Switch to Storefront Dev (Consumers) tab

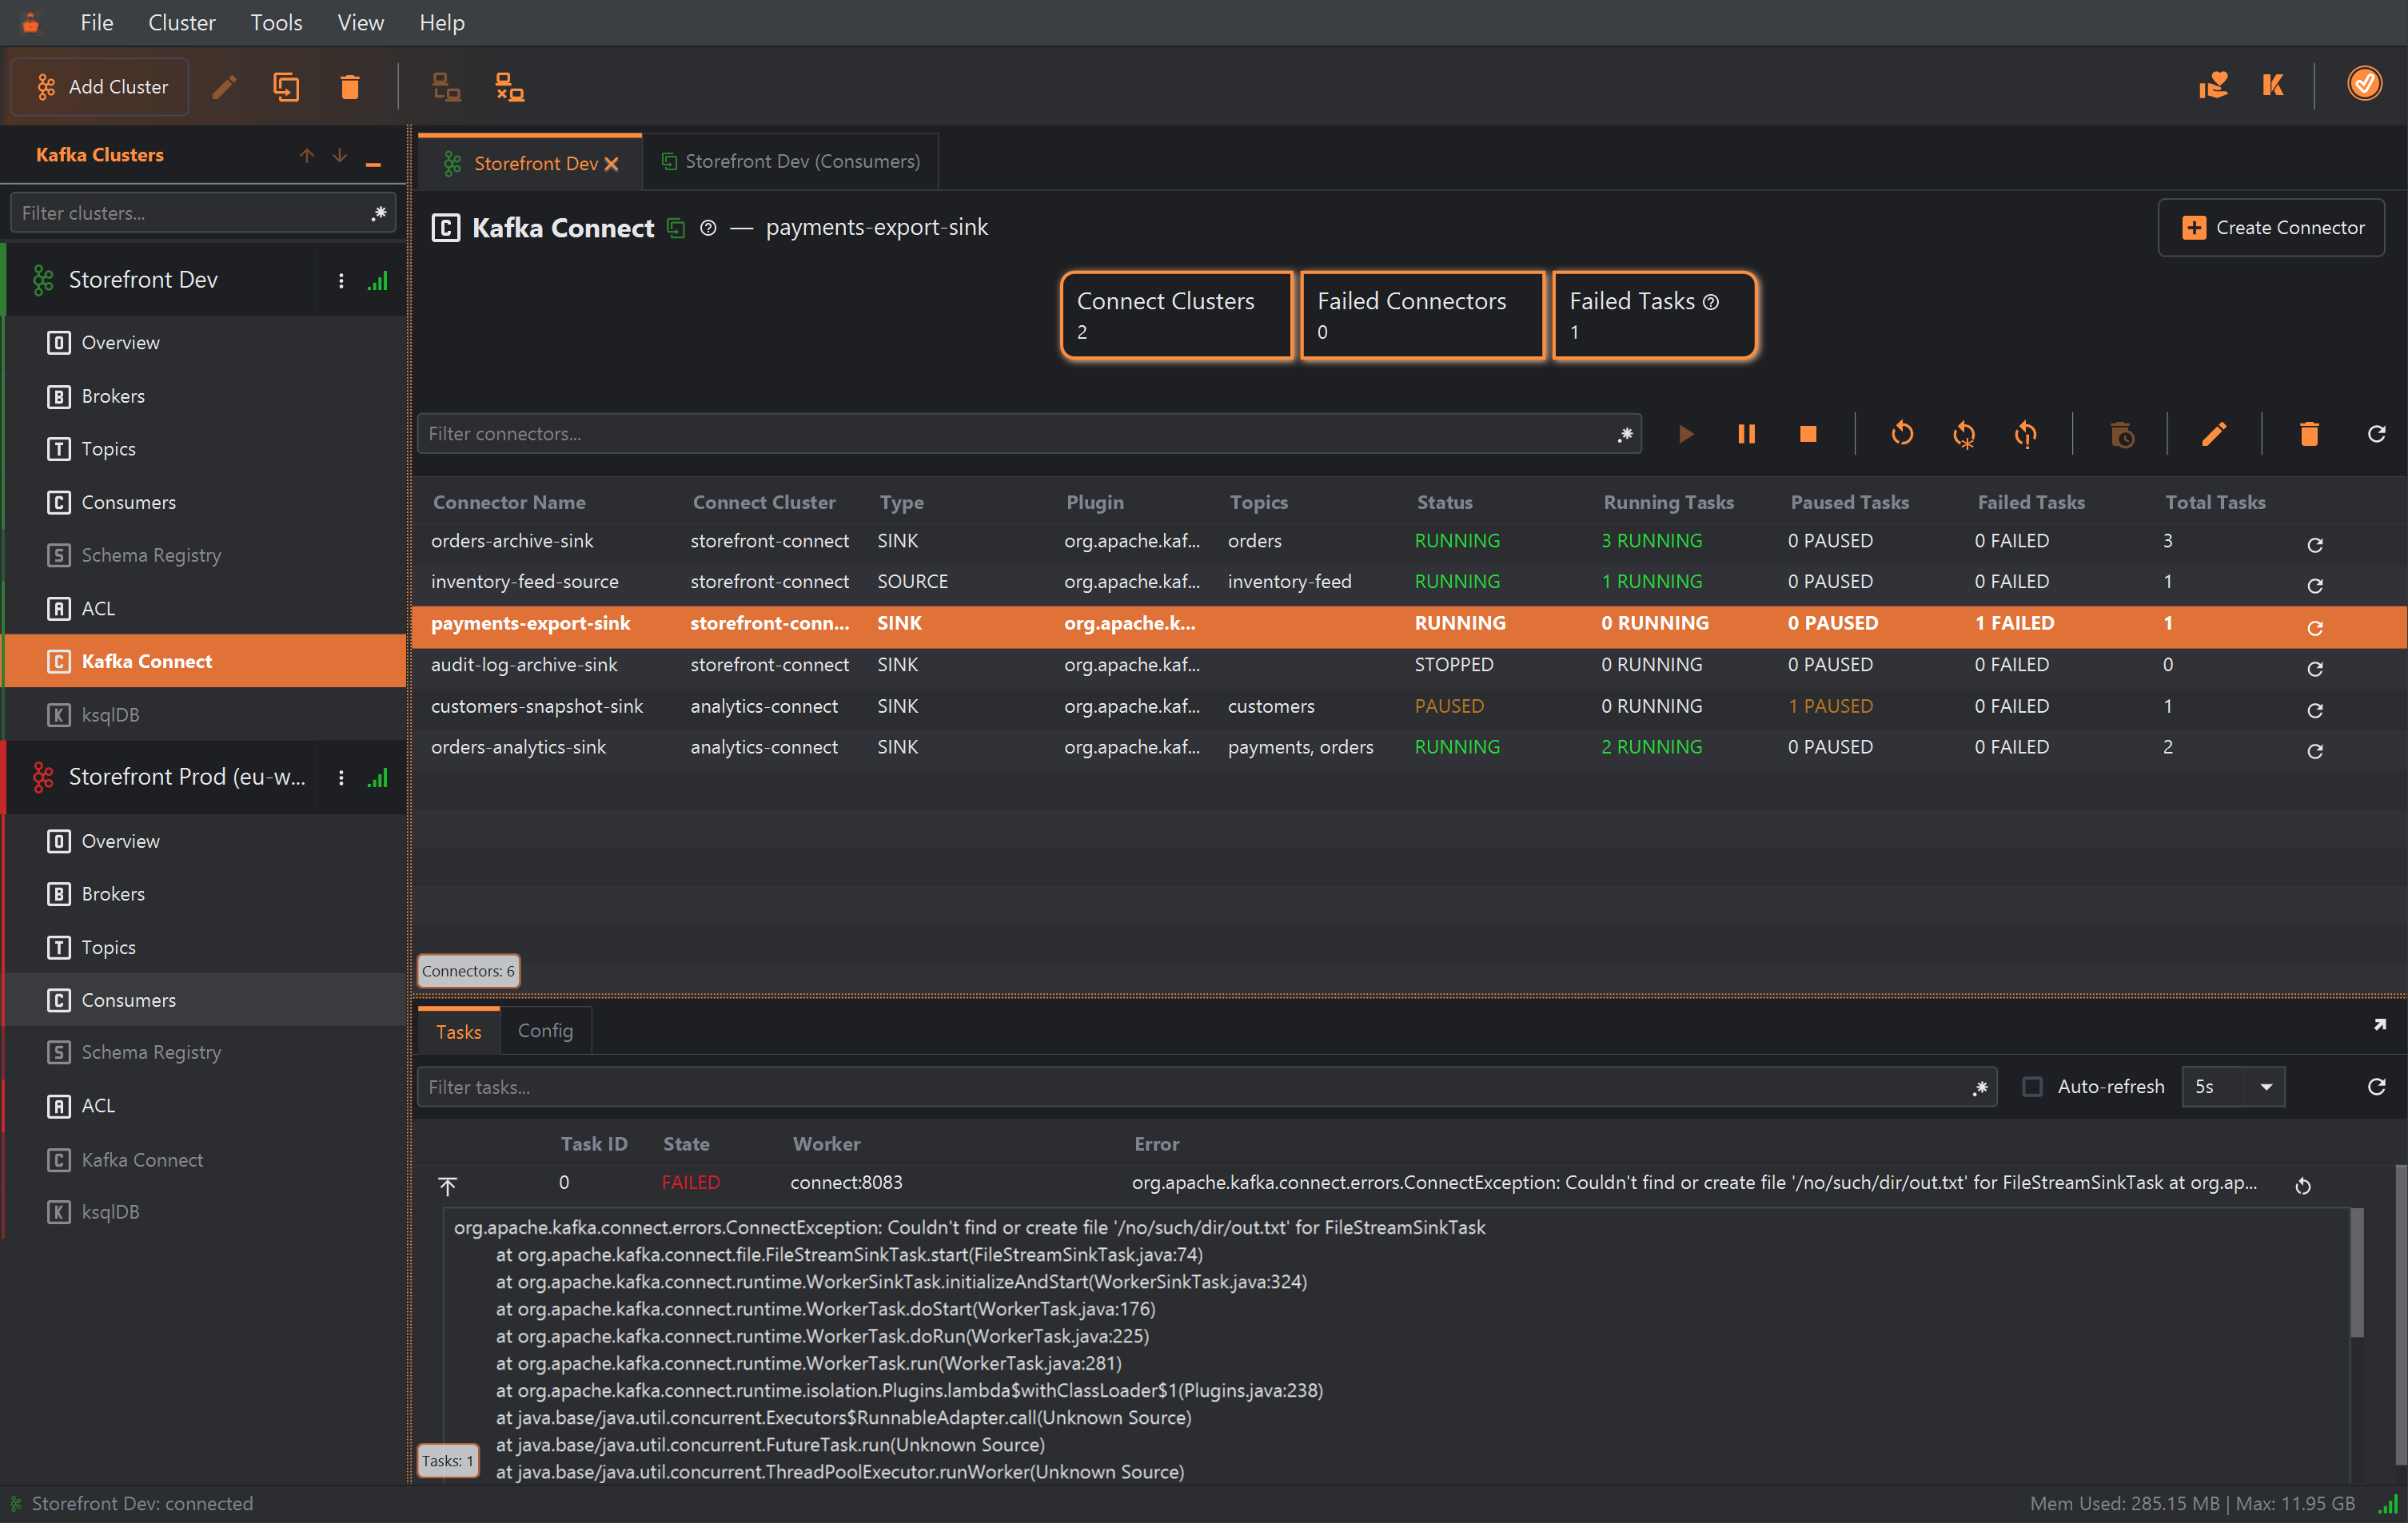point(790,162)
